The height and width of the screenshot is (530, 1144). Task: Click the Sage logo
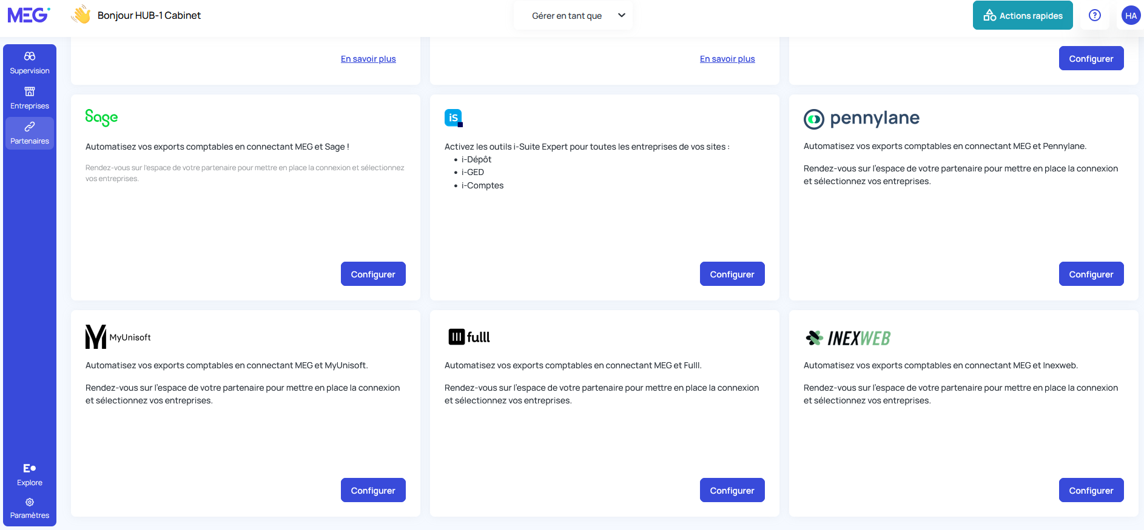click(x=101, y=118)
